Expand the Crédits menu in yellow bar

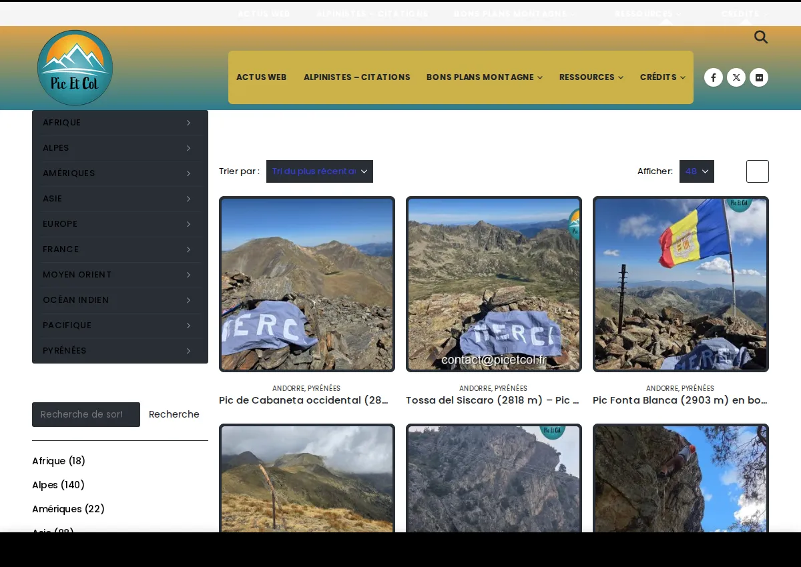pyautogui.click(x=663, y=77)
